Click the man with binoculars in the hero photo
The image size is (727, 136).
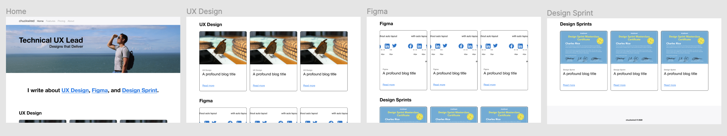point(122,52)
